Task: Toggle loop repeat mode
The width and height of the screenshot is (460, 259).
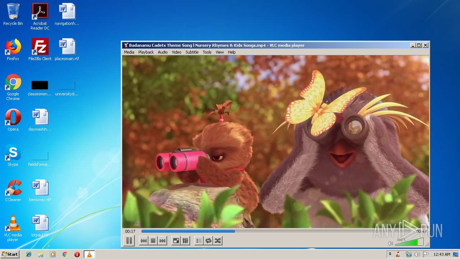Action: (208, 241)
